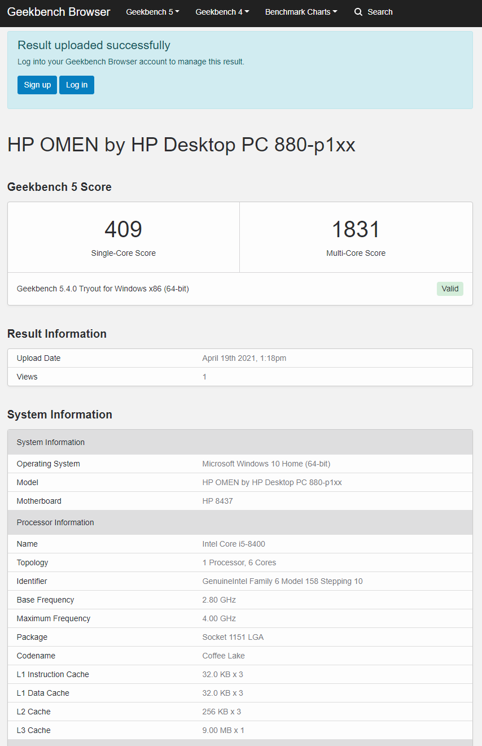
Task: Click the Search magnifier icon
Action: pyautogui.click(x=358, y=12)
